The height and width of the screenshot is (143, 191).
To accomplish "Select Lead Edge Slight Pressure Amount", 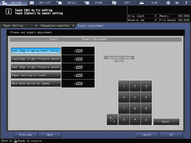I will tap(36, 59).
